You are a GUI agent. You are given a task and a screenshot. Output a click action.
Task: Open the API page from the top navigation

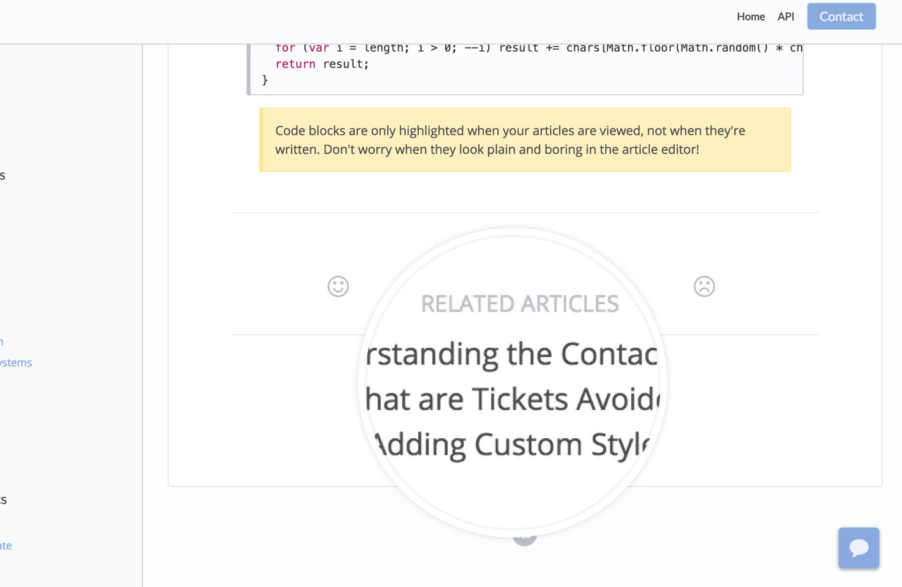click(x=785, y=16)
